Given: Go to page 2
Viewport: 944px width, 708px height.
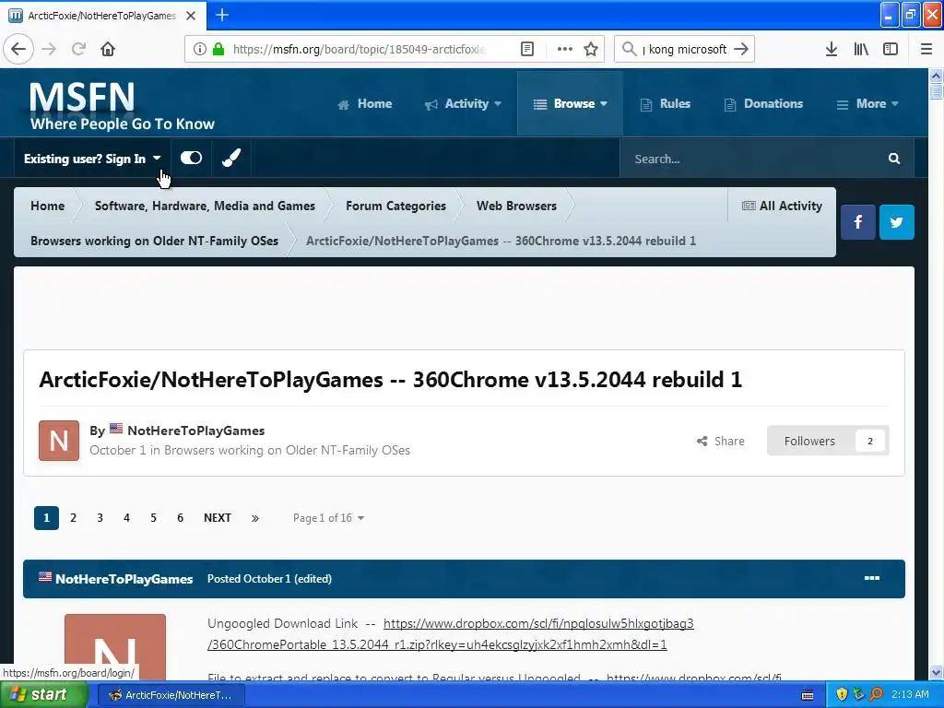Looking at the screenshot, I should tap(74, 518).
